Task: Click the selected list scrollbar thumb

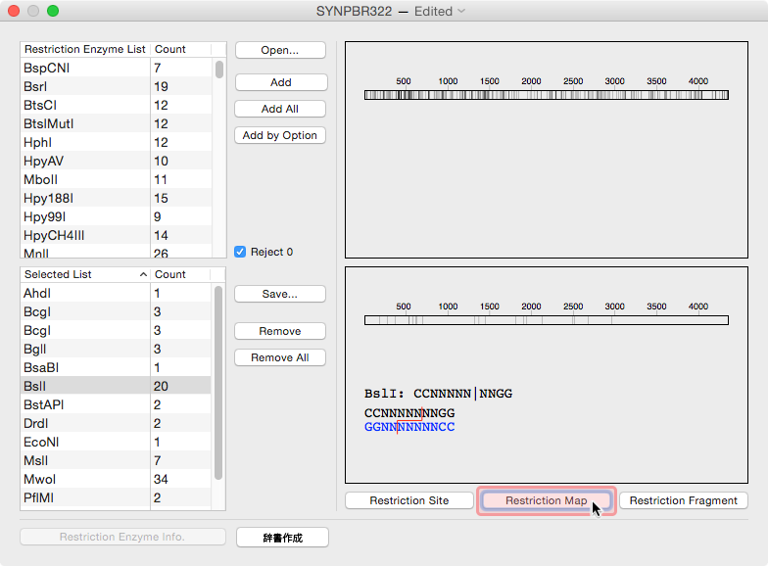Action: [x=218, y=382]
